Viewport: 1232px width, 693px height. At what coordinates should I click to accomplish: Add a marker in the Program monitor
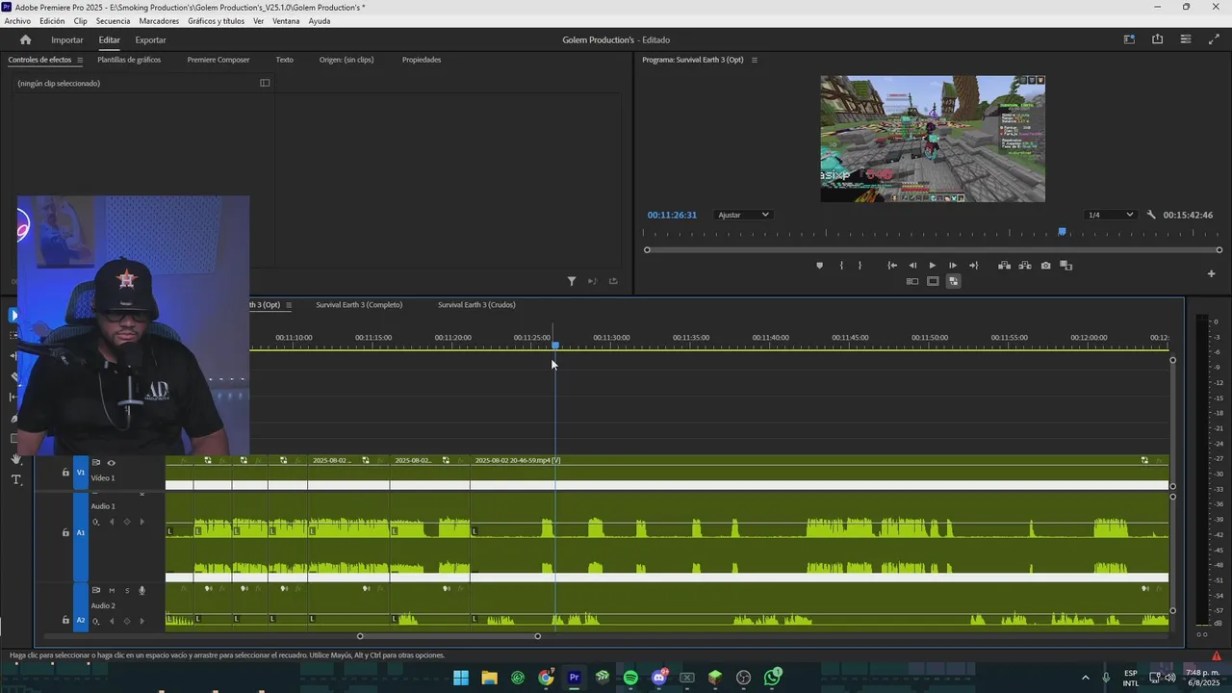820,266
